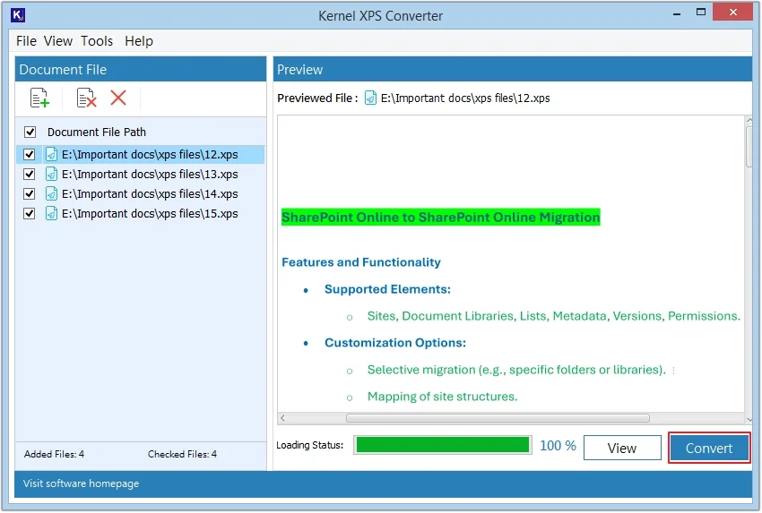Click the Document File Path column header
The image size is (762, 513).
coord(97,132)
